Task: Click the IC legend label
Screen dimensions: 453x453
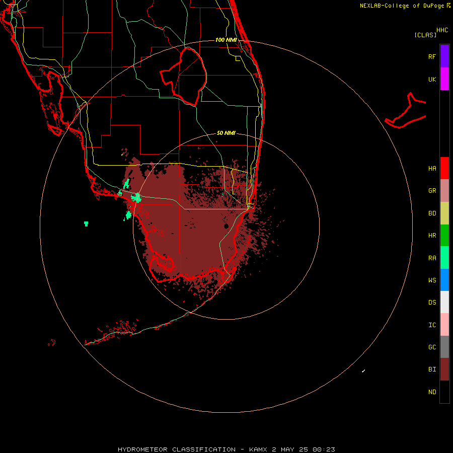Action: [432, 325]
